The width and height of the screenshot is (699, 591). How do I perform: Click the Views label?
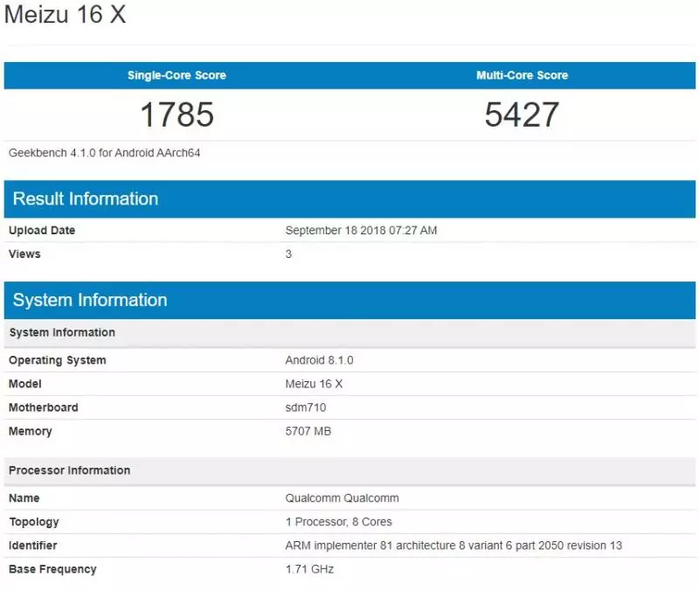tap(24, 254)
